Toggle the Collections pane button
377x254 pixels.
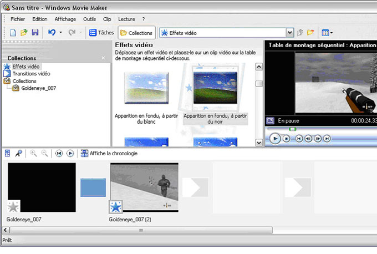tap(136, 33)
